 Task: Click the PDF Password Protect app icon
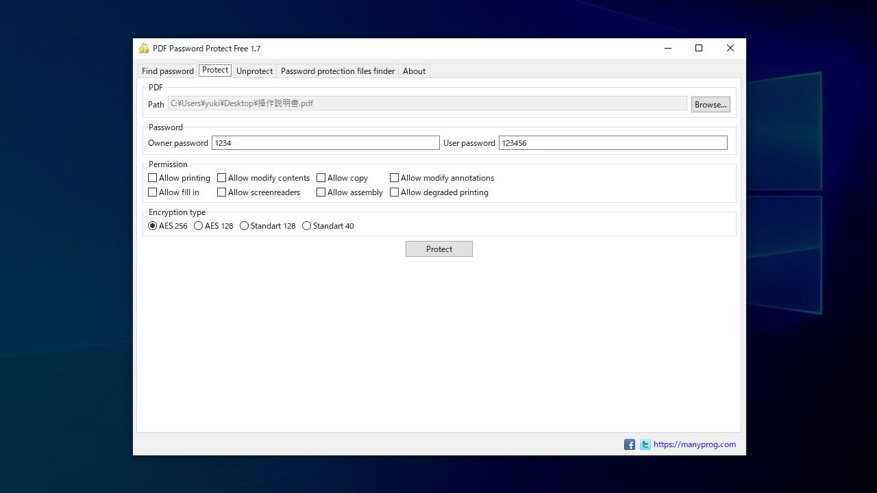(143, 49)
